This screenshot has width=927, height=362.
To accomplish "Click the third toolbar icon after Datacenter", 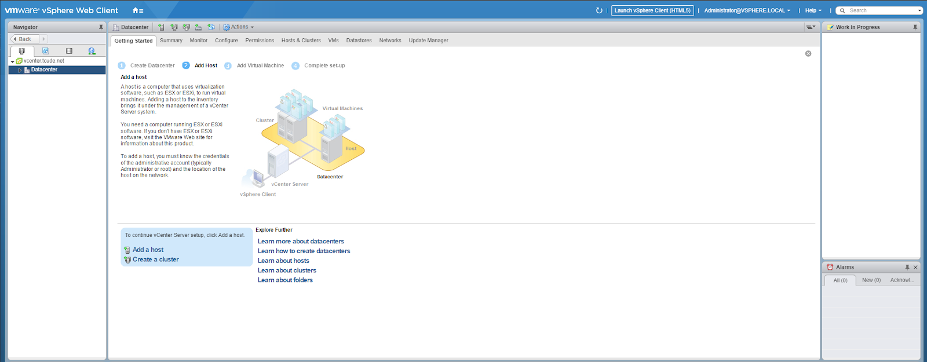I will 186,27.
